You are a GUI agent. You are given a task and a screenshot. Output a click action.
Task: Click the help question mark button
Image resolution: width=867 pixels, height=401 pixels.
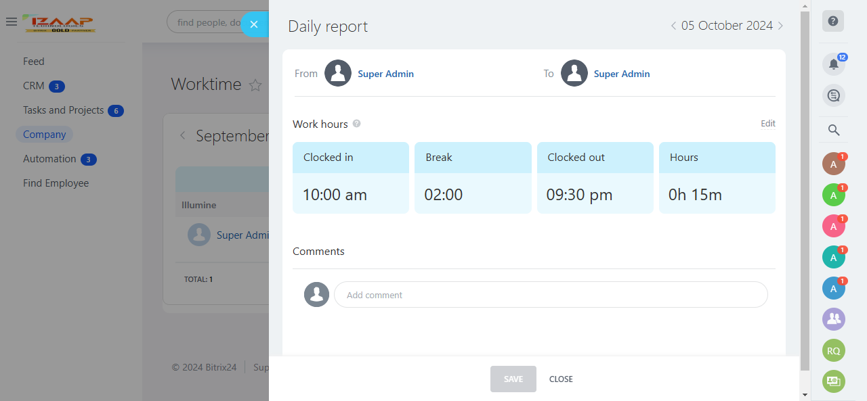click(x=833, y=21)
